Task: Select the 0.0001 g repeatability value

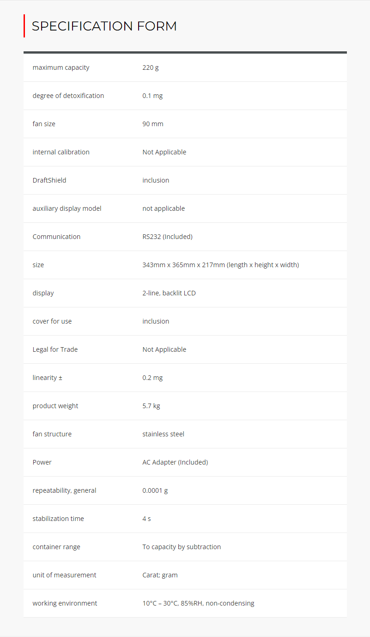Action: coord(155,490)
